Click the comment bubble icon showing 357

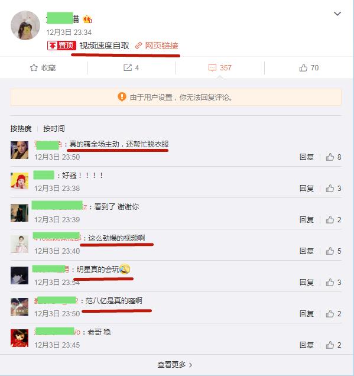212,68
